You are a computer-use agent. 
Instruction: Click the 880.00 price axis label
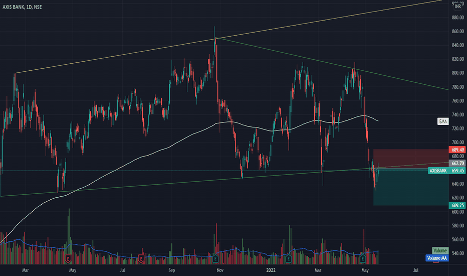[458, 18]
